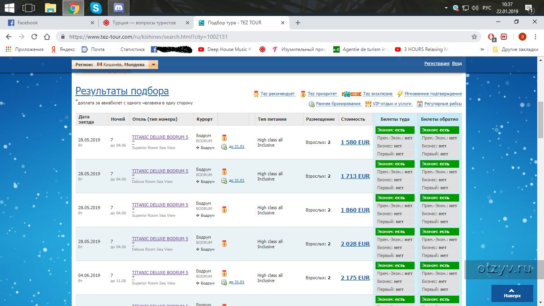Click the Наверх back-to-top button
Image resolution: width=544 pixels, height=306 pixels.
(x=512, y=293)
